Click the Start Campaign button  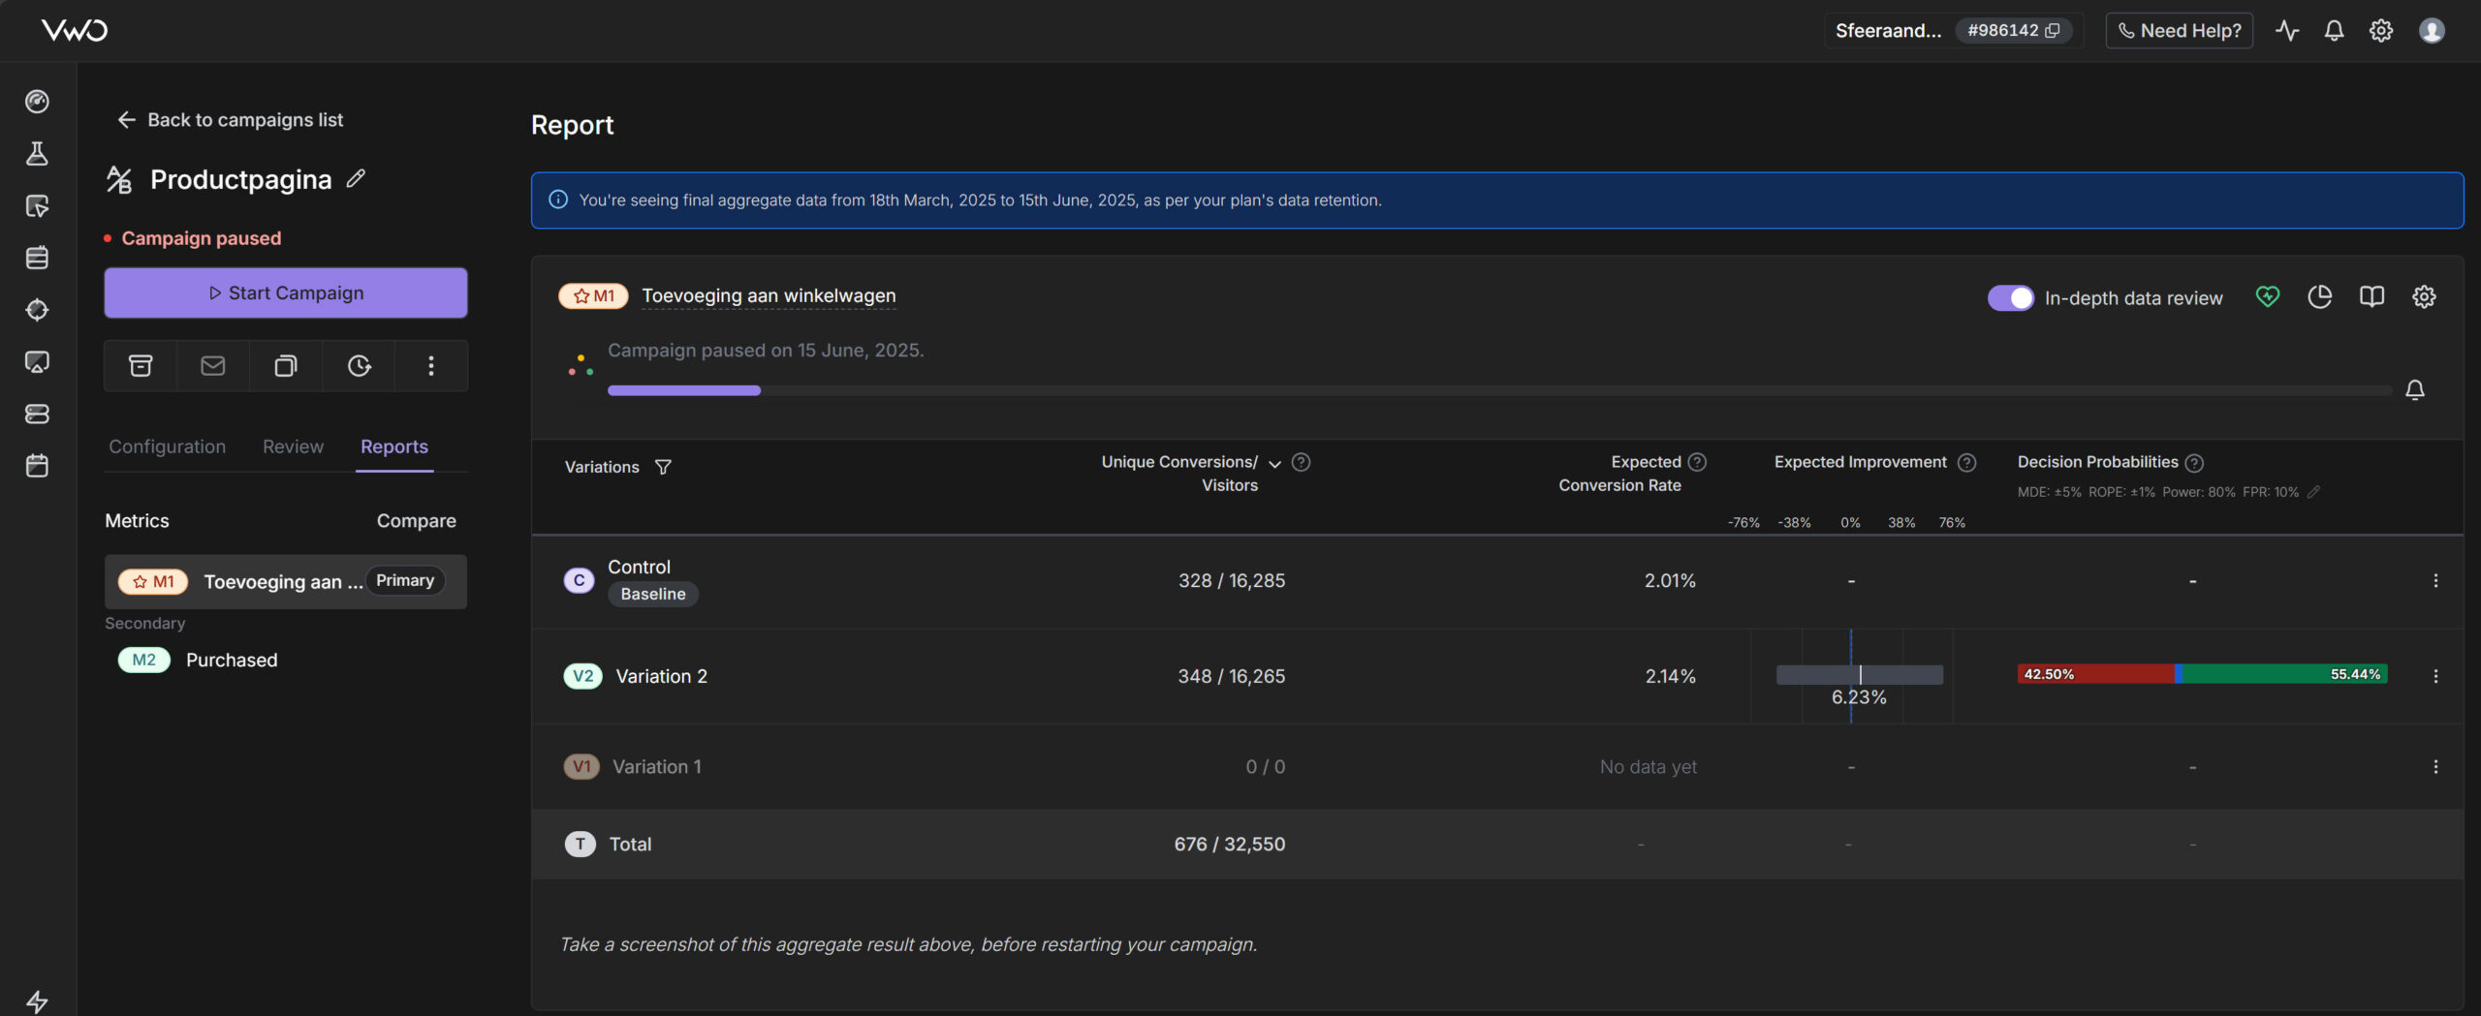point(286,292)
